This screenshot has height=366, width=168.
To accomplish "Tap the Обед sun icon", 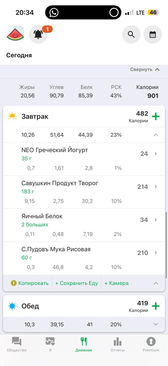I will point(12,306).
